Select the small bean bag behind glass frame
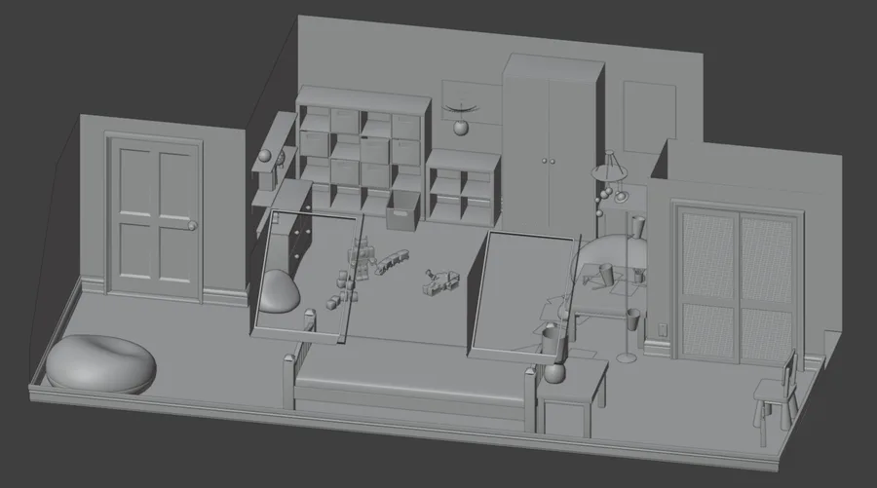This screenshot has width=877, height=488. click(x=279, y=290)
